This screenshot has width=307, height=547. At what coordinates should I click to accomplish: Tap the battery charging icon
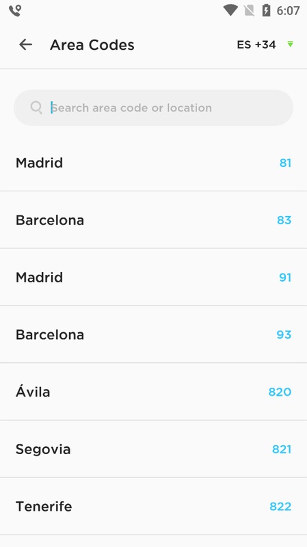266,10
